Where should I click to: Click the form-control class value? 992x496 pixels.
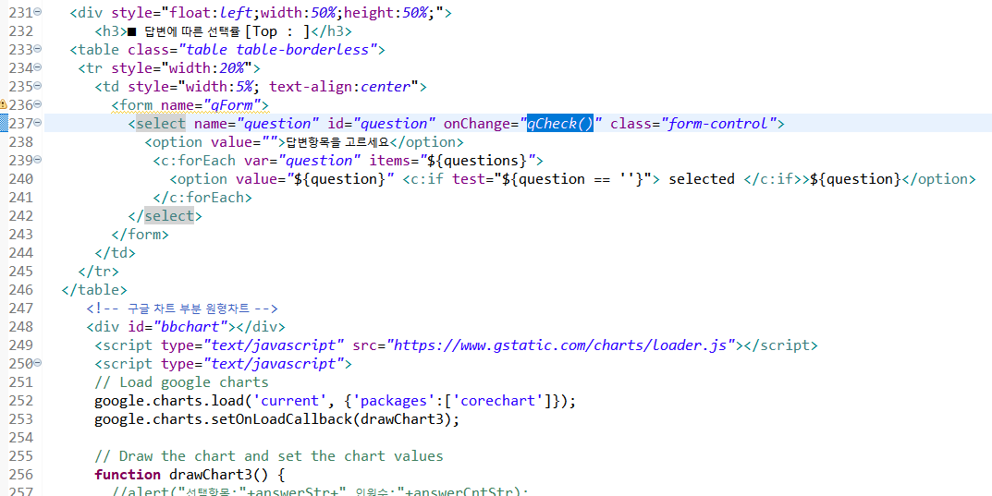[x=719, y=123]
